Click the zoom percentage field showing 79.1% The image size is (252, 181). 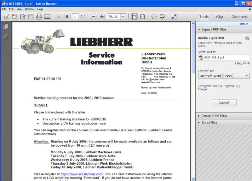[114, 17]
